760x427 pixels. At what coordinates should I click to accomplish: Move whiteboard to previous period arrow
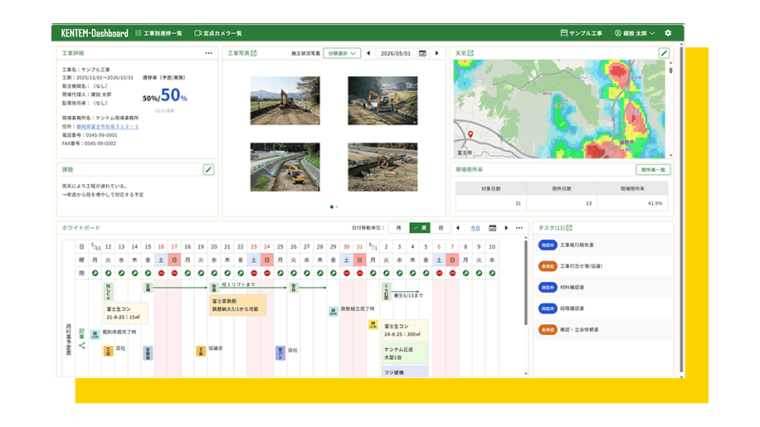pyautogui.click(x=458, y=228)
